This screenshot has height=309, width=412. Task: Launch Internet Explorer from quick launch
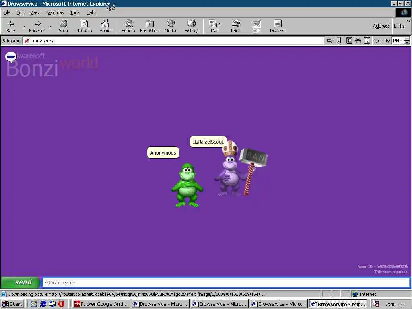click(43, 304)
